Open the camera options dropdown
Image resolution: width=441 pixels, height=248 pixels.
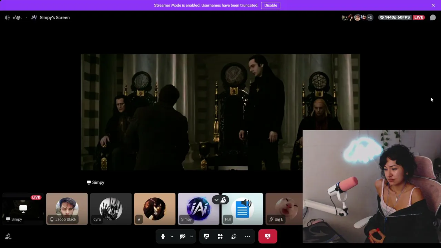[x=191, y=236]
